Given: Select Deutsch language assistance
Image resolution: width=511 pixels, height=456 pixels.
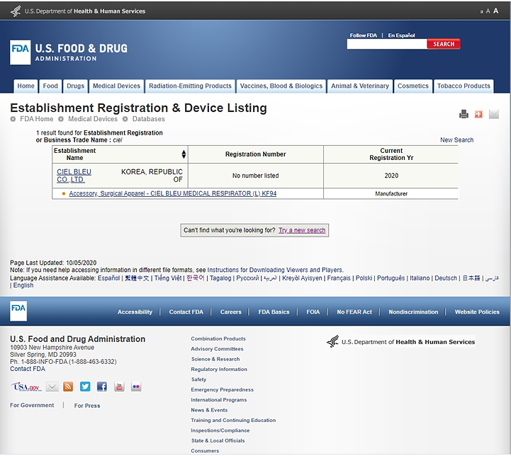Looking at the screenshot, I should click(x=446, y=278).
